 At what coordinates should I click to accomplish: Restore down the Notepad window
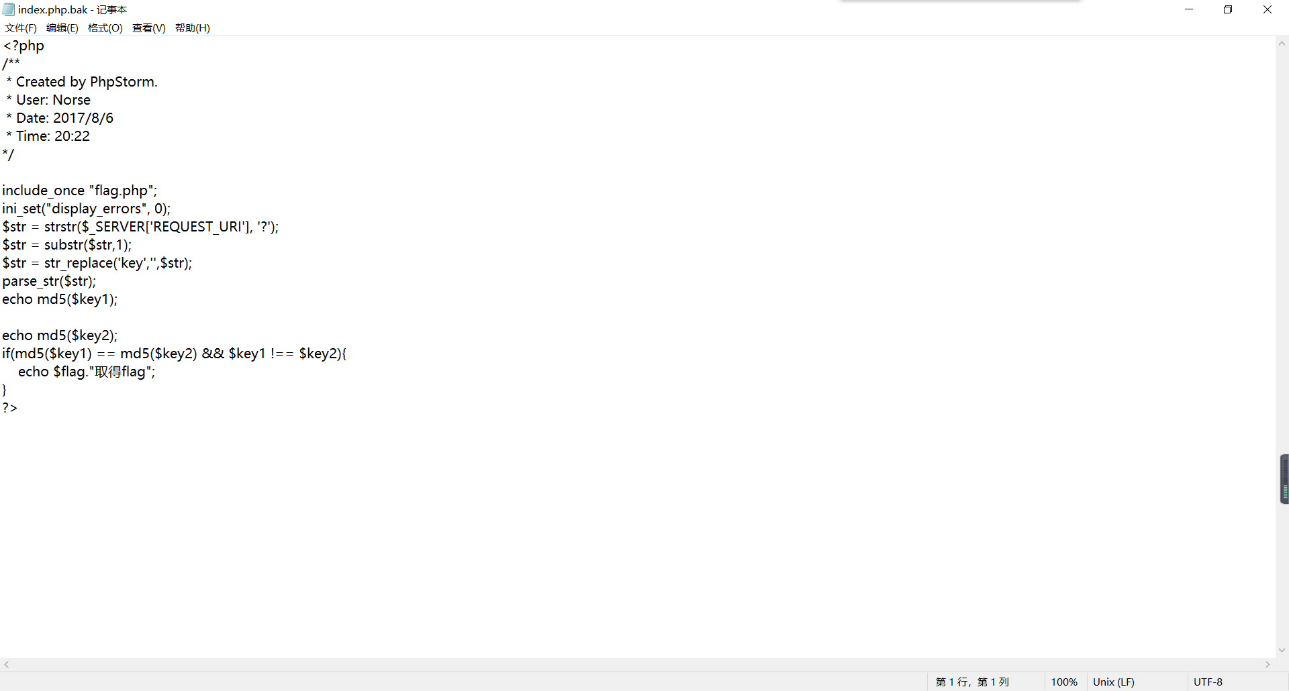point(1228,9)
